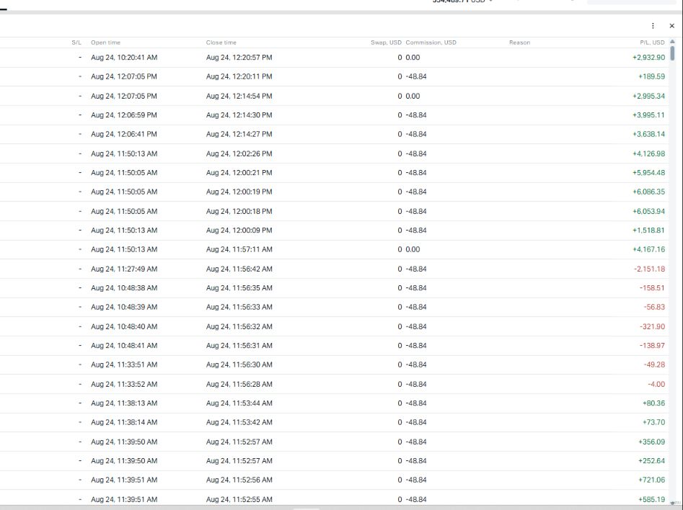Select the -2,151.18 loss value
The width and height of the screenshot is (683, 510).
(649, 269)
